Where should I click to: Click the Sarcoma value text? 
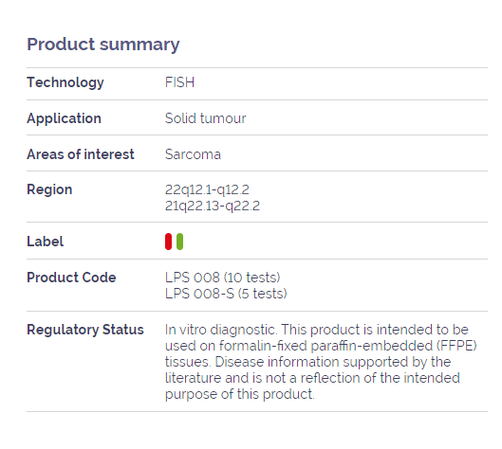tap(193, 154)
